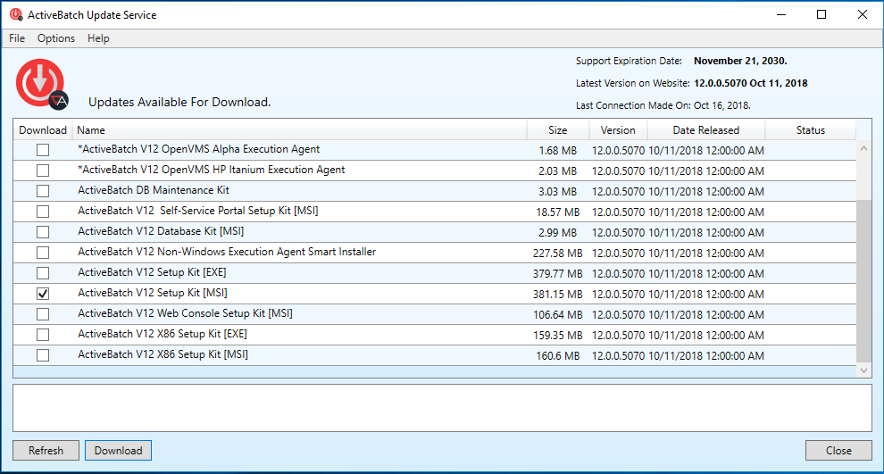Select the '*ActiveBatch V12 OpenVMS Alpha Execution Agent' row name
This screenshot has width=884, height=474.
point(198,149)
